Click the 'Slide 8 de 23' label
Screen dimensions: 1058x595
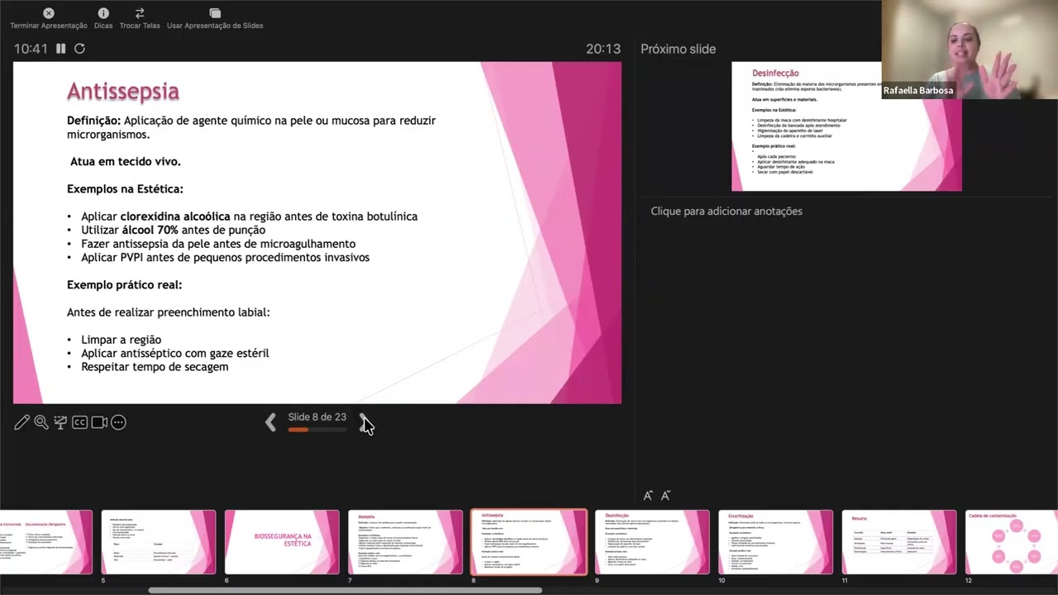click(317, 417)
